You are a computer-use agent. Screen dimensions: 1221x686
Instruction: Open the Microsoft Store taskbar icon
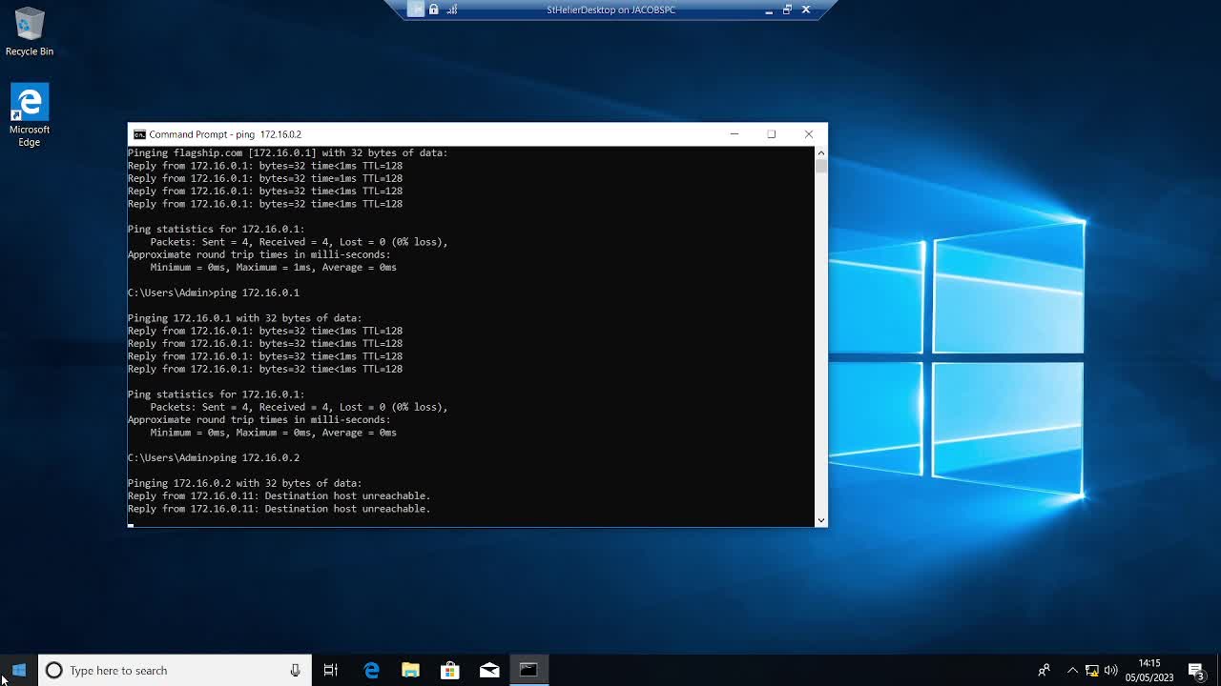[449, 671]
